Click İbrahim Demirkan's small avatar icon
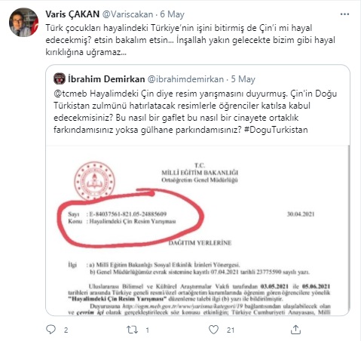361x341 pixels. [60, 79]
